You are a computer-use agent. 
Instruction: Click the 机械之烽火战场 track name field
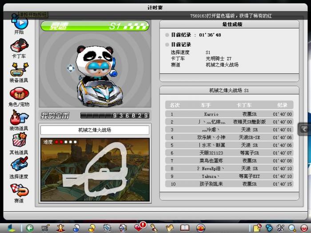click(95, 130)
